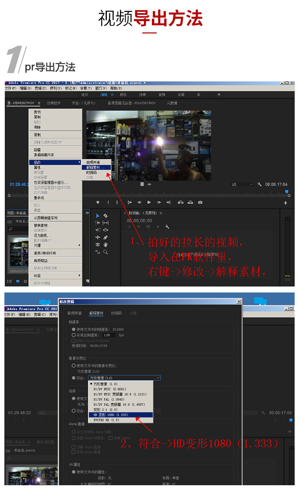299x496 pixels.
Task: Open timeline wrench settings icon
Action: click(x=167, y=227)
